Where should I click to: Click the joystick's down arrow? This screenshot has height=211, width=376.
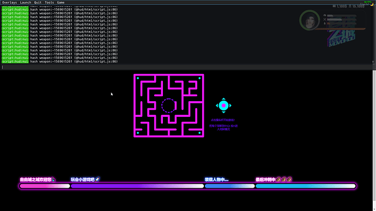[x=223, y=112]
